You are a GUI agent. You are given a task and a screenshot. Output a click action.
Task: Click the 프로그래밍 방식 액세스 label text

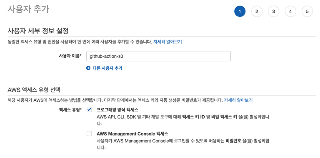click(117, 109)
